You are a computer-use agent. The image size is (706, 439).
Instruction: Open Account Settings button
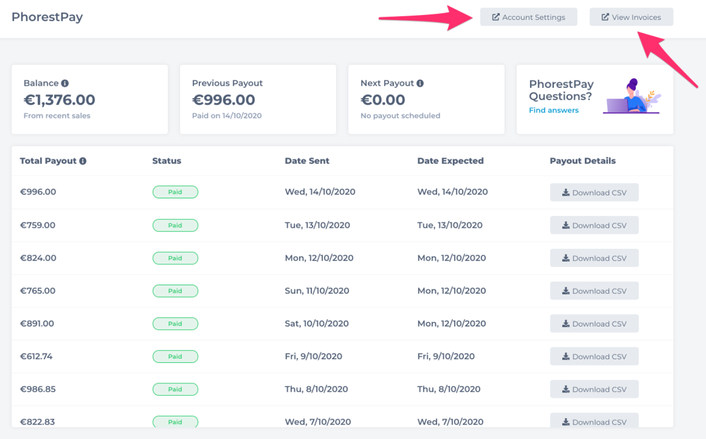point(529,17)
